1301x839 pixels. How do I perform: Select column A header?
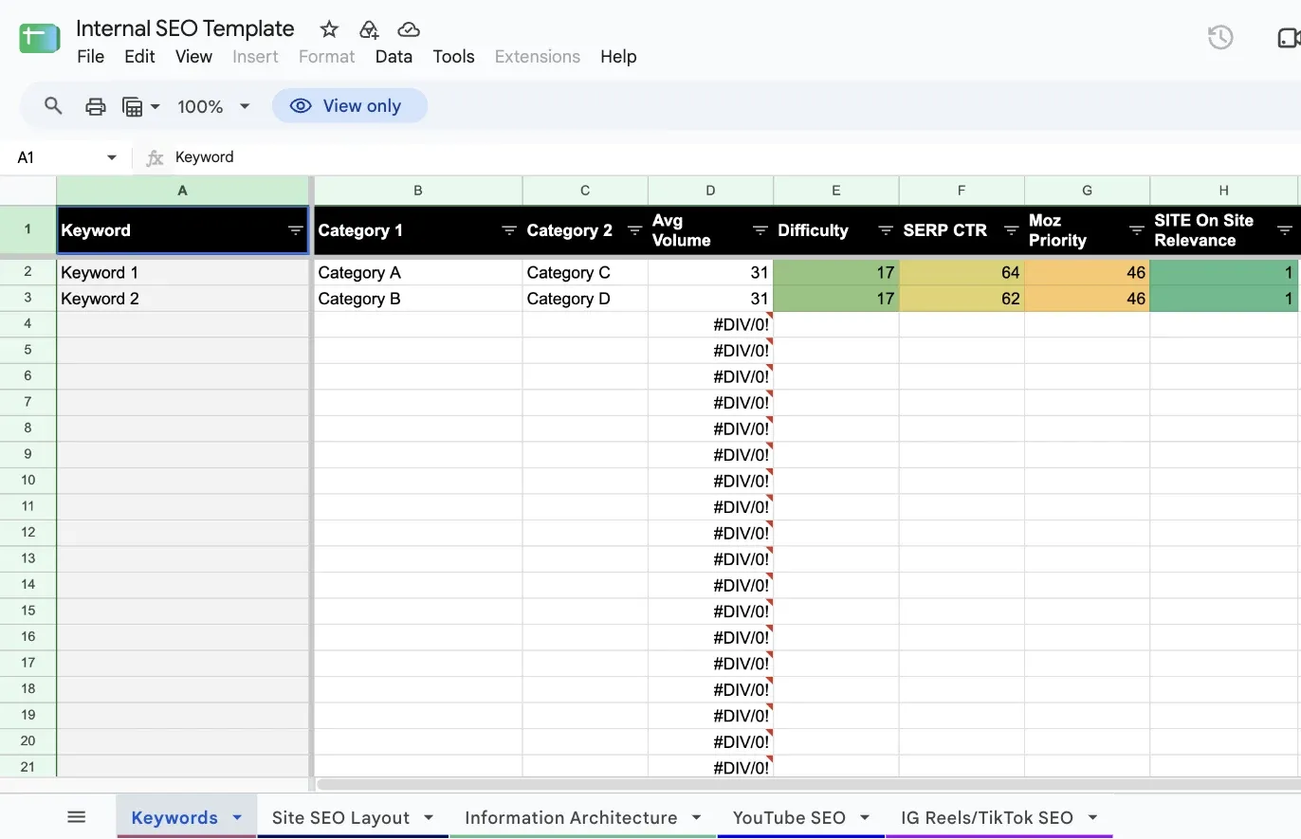[x=183, y=191]
